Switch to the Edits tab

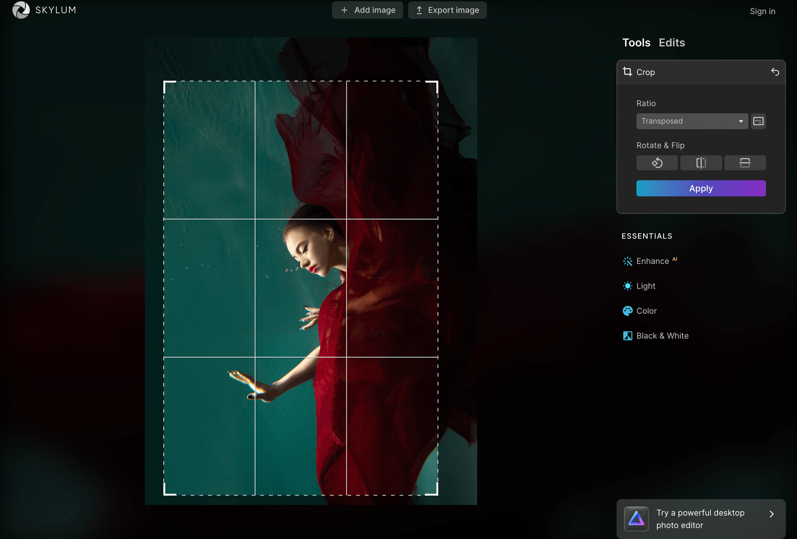pos(671,43)
